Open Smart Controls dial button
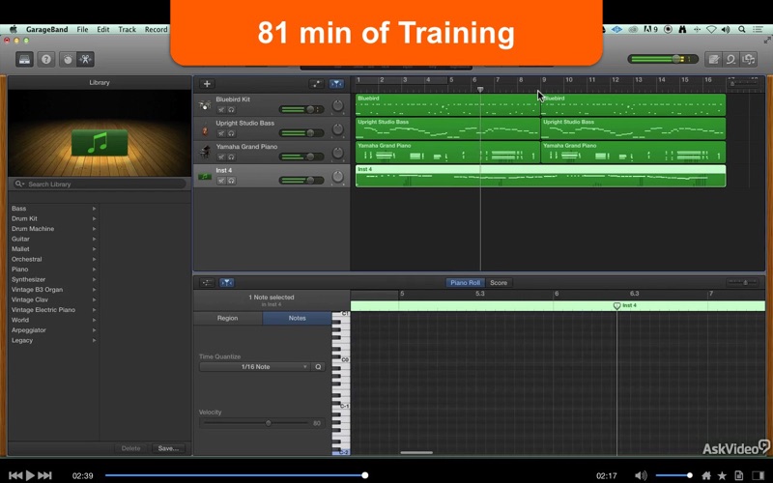 click(x=68, y=60)
